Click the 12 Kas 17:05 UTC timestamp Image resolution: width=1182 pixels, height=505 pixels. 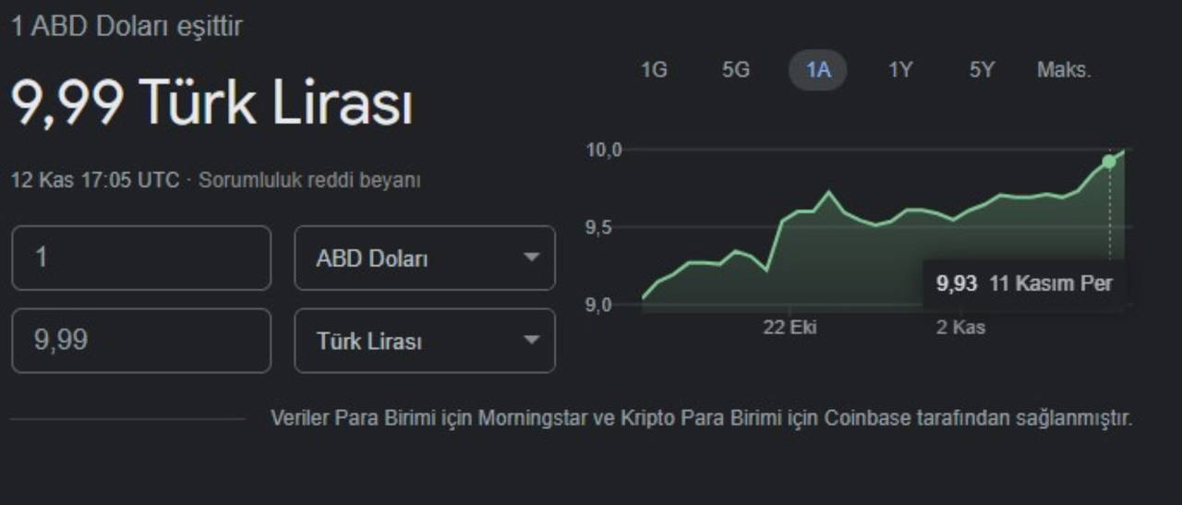click(x=94, y=180)
